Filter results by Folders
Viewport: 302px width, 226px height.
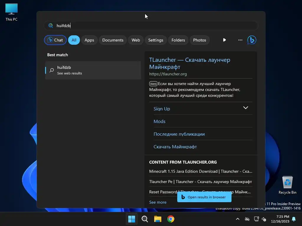click(x=178, y=40)
